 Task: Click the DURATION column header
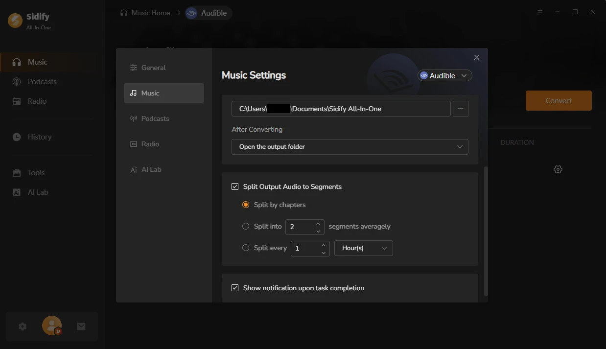pos(517,142)
